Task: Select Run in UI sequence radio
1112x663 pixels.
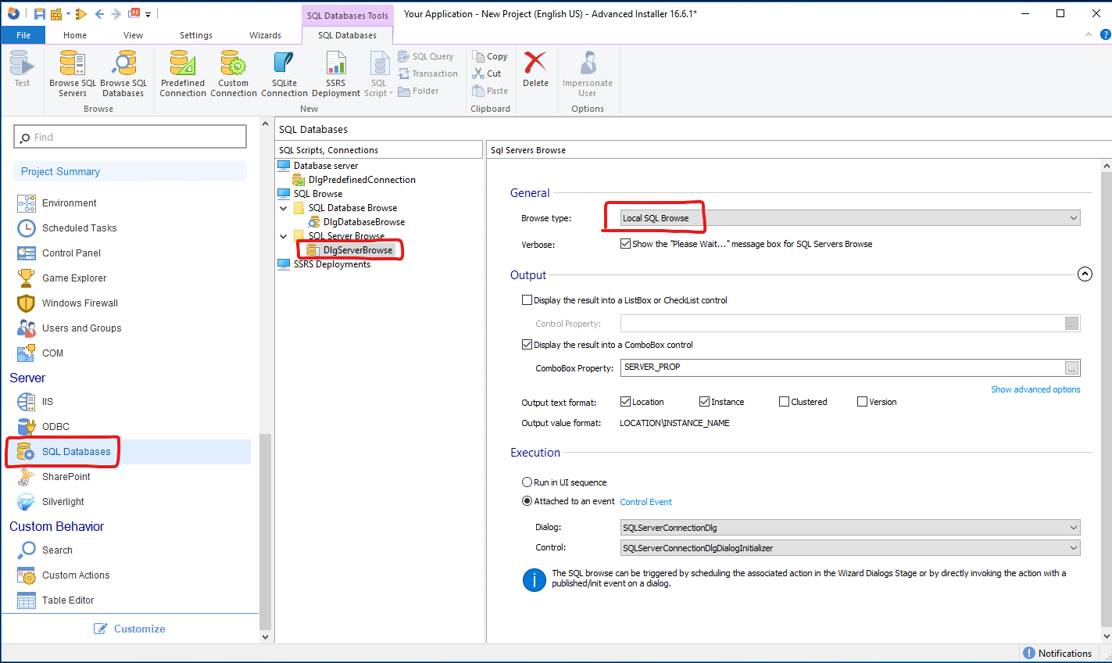Action: [x=527, y=482]
